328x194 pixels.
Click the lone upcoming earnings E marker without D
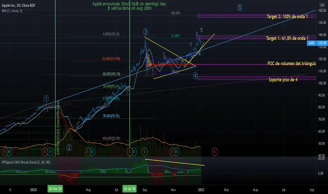(x=214, y=152)
